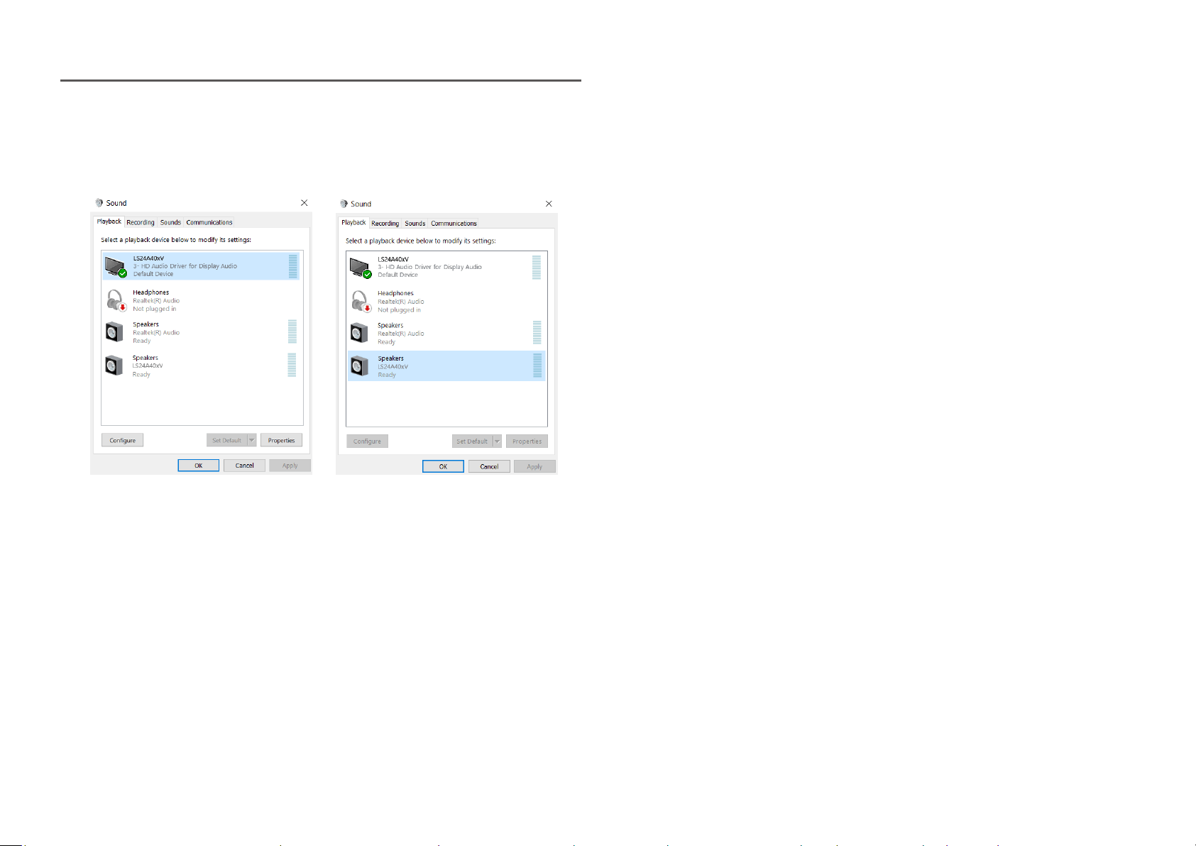Click Configure button in right Sound window
The width and height of the screenshot is (1196, 846).
pos(368,441)
